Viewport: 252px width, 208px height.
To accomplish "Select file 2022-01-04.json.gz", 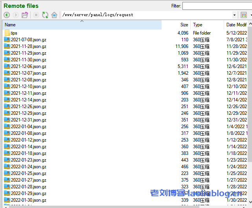I will pyautogui.click(x=28, y=127).
